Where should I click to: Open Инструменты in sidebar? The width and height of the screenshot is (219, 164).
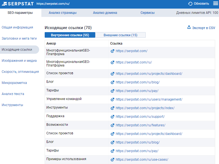12,105
